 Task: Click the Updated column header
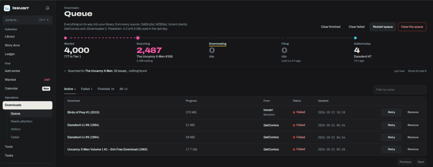point(323,101)
